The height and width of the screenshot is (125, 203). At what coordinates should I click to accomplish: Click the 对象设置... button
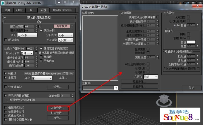point(58,108)
